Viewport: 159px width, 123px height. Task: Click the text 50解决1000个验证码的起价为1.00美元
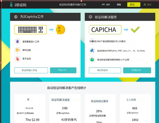(107, 41)
